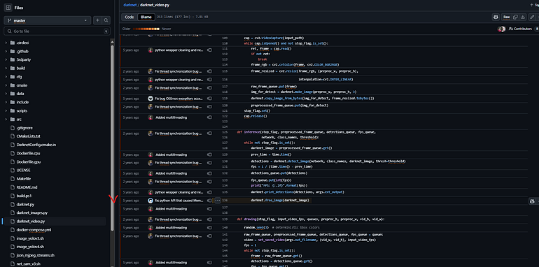The height and width of the screenshot is (267, 539).
Task: Jump to Top arrow link
Action: 535,5
